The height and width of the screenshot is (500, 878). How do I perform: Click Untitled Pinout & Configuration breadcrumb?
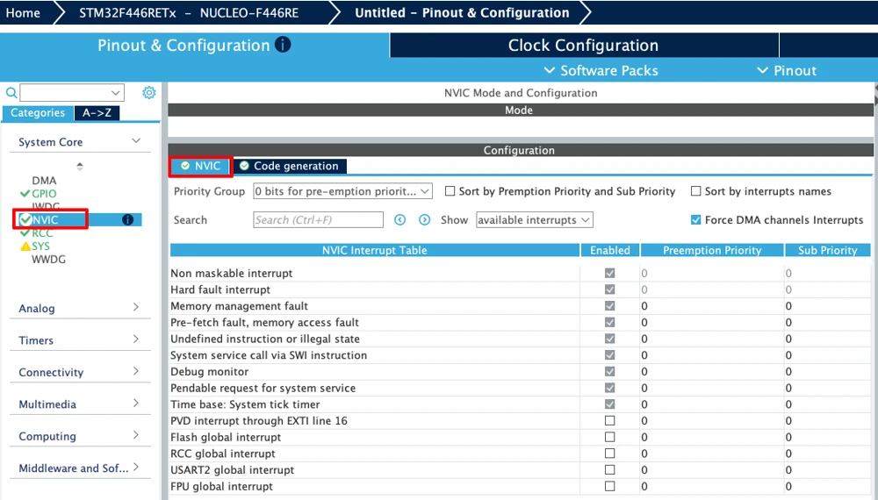tap(462, 13)
